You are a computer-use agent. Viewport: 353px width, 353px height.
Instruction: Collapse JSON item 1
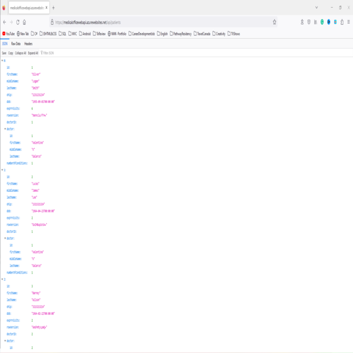(2, 170)
